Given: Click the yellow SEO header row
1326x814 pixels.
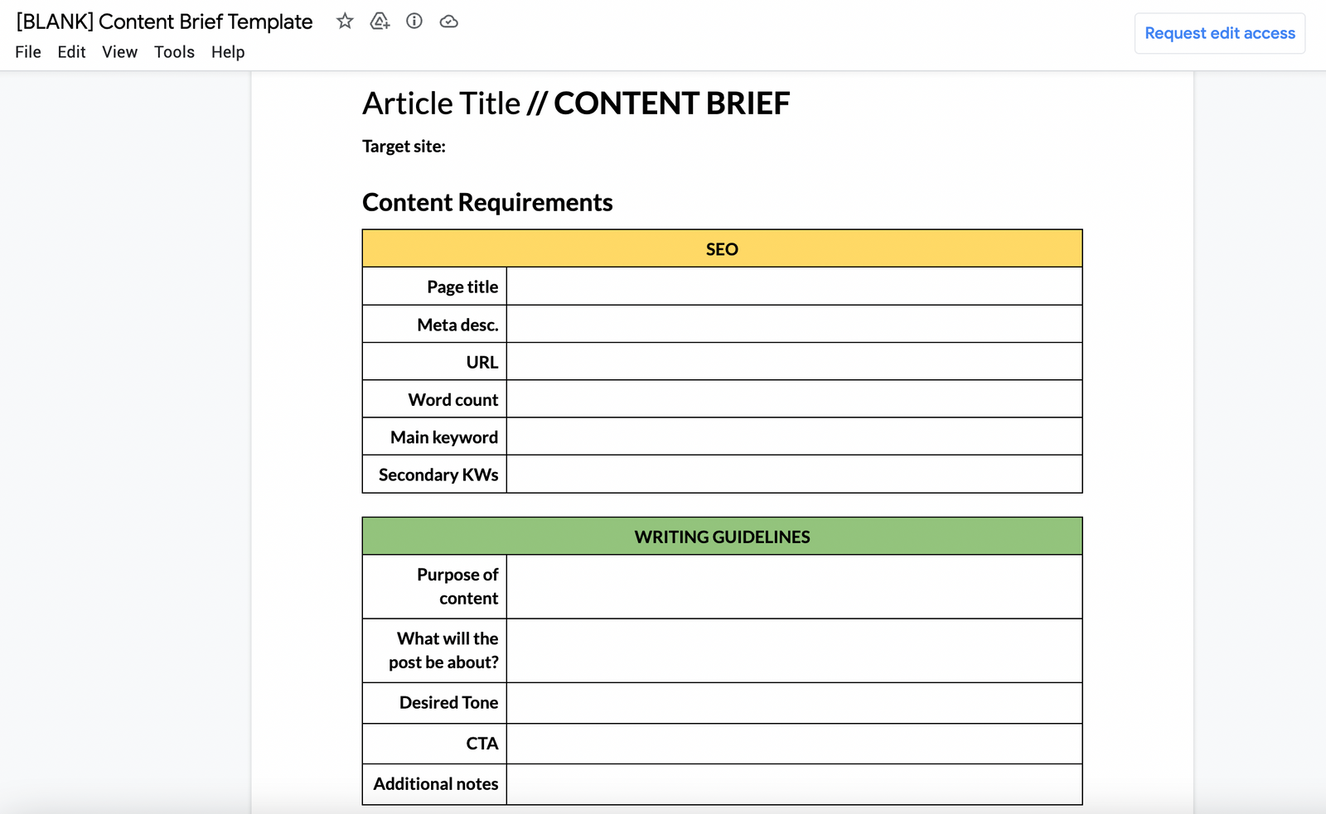Looking at the screenshot, I should point(721,248).
